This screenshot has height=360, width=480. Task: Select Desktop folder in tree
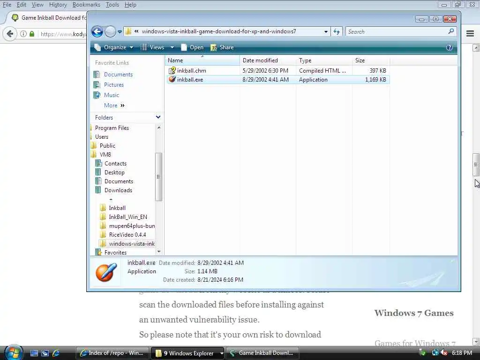[114, 172]
